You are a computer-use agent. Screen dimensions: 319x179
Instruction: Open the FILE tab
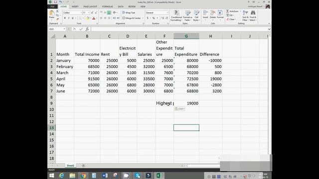pyautogui.click(x=52, y=6)
